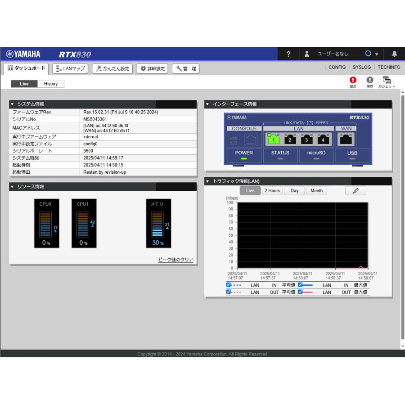Click the pencil edit icon in traffic panel

(355, 191)
